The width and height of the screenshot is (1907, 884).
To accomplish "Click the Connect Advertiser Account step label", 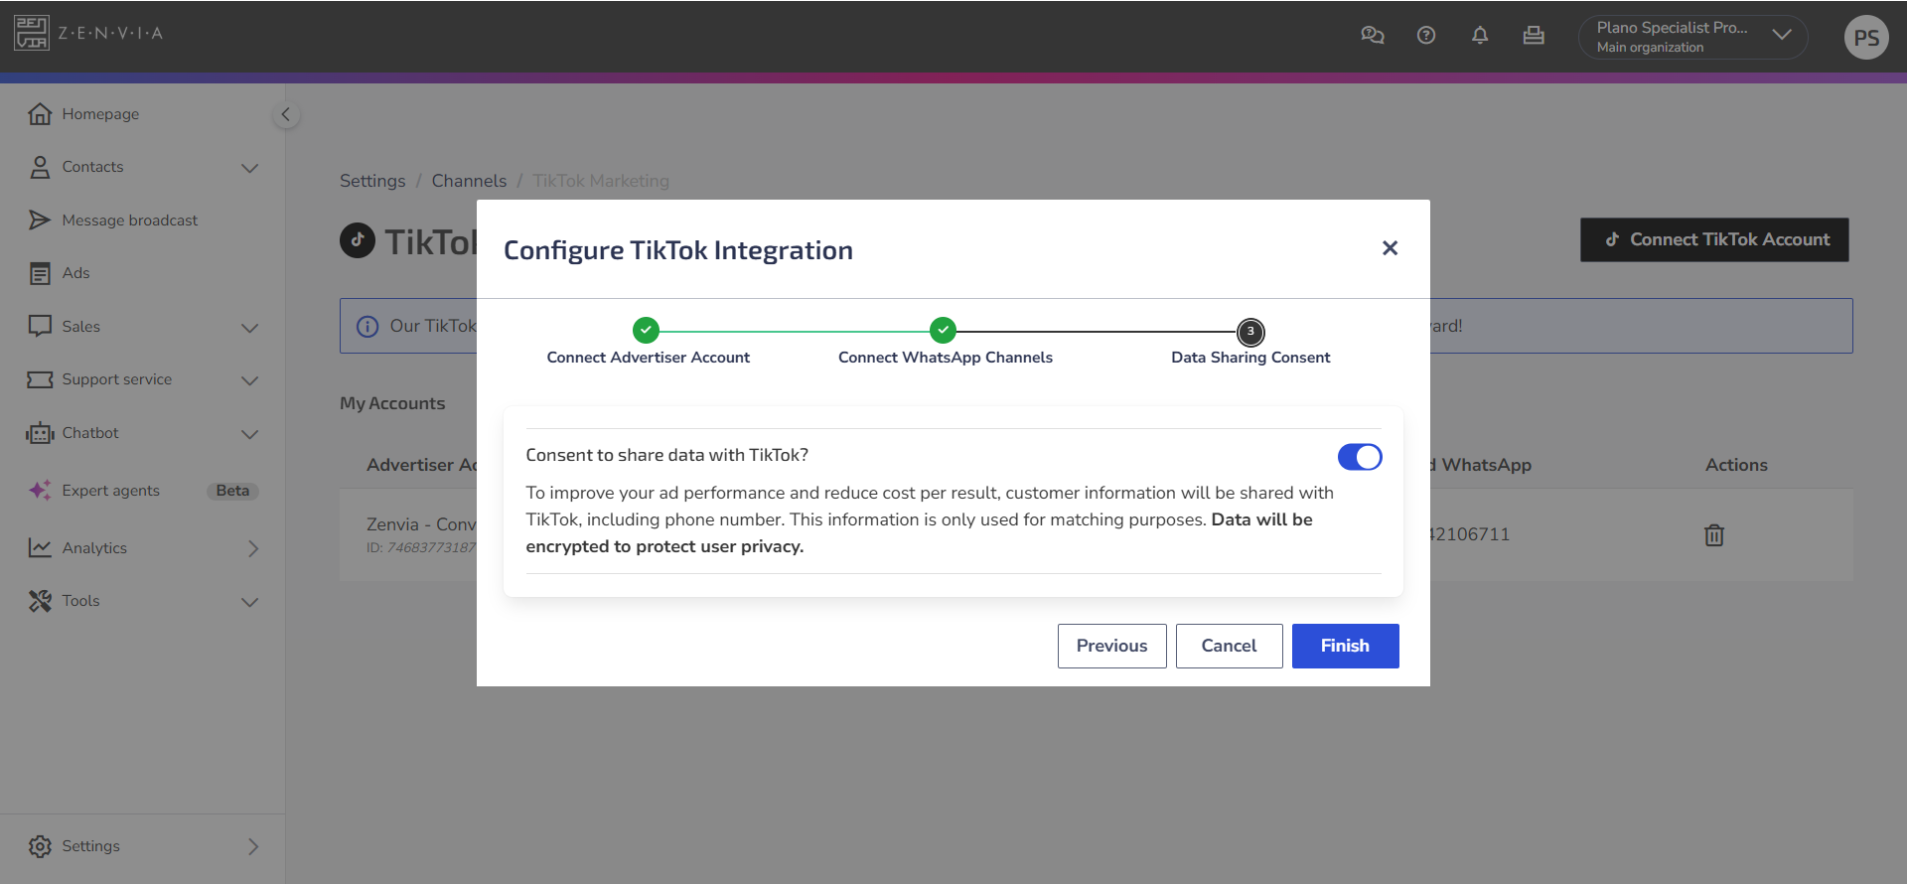I will (x=649, y=358).
